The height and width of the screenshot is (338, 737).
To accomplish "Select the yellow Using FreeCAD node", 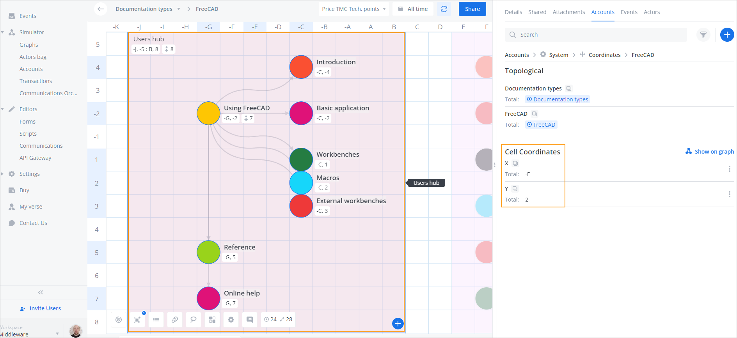I will tap(208, 113).
